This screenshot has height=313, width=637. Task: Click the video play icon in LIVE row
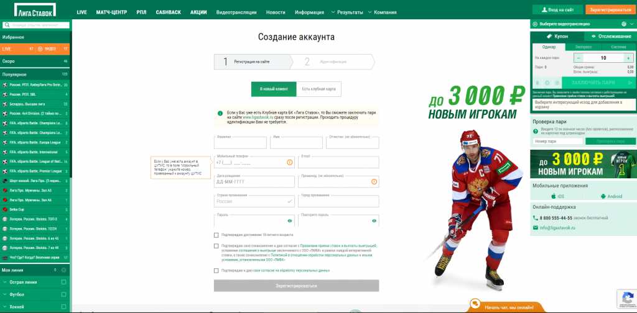[40, 49]
